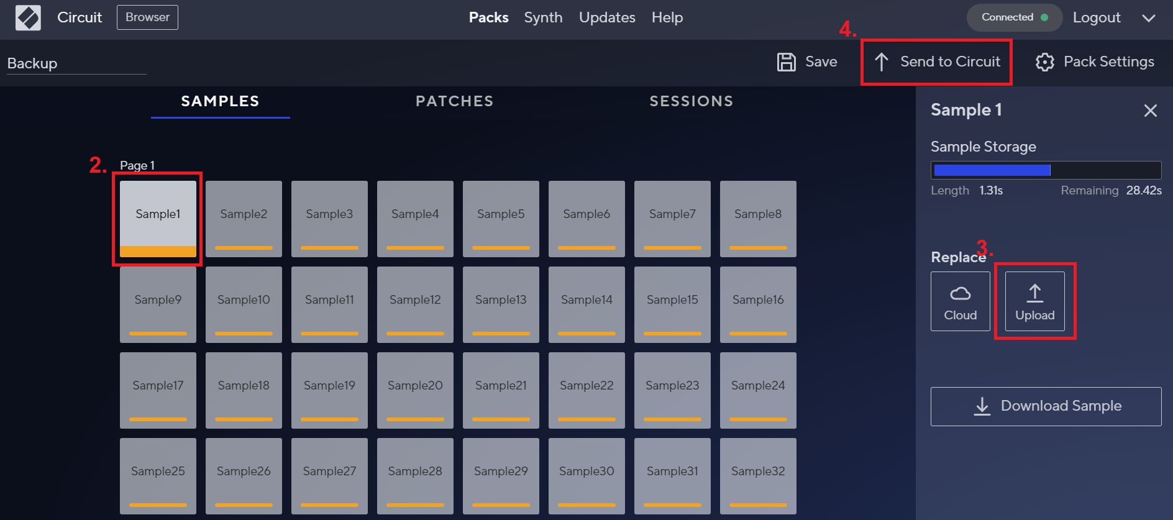Select the Sample26 pad
Image resolution: width=1173 pixels, height=520 pixels.
pos(244,476)
